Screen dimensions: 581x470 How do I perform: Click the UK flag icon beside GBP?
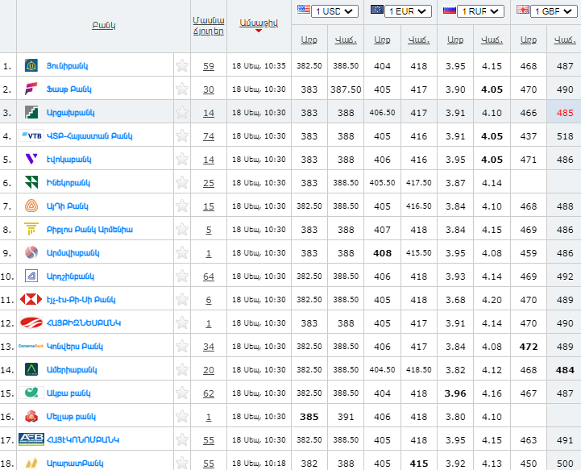(x=523, y=9)
